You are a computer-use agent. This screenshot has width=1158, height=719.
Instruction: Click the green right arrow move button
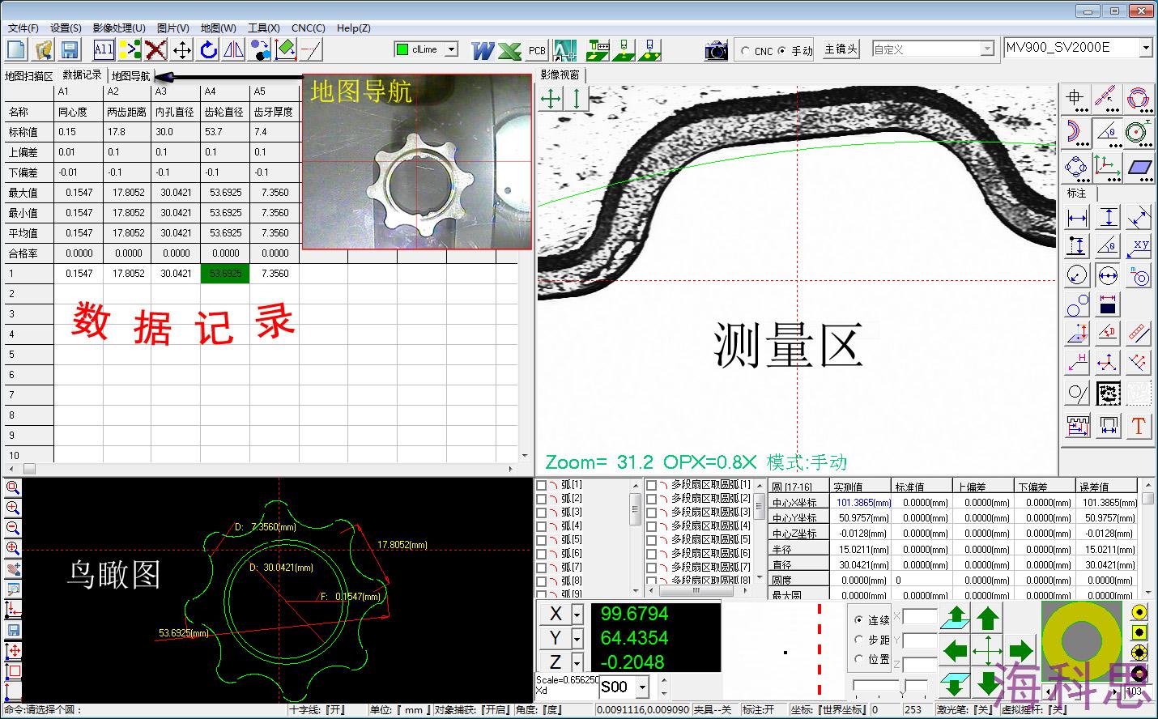point(1020,649)
